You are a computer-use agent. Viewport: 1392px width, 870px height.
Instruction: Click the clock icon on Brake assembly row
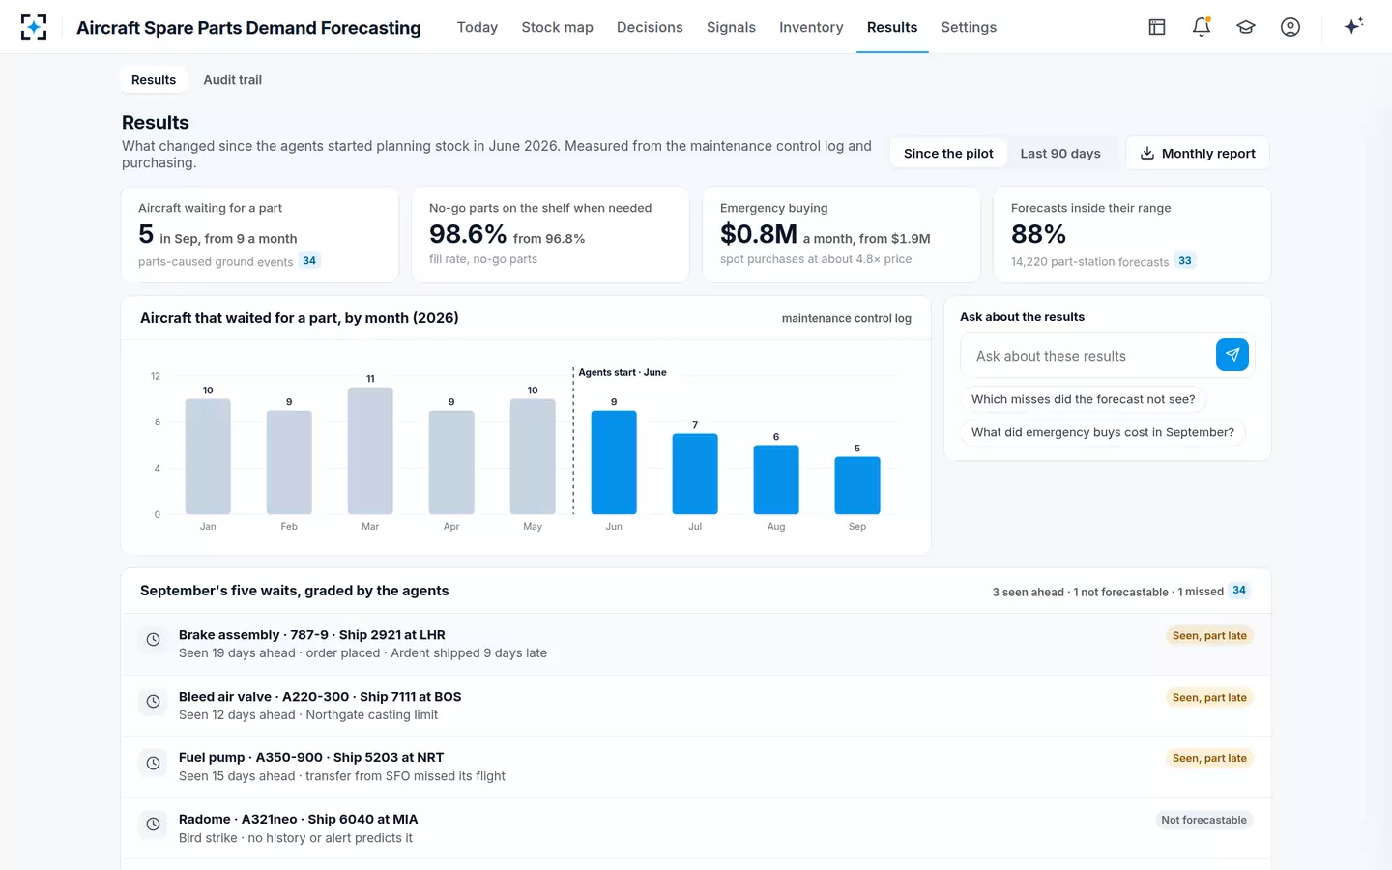pyautogui.click(x=153, y=639)
